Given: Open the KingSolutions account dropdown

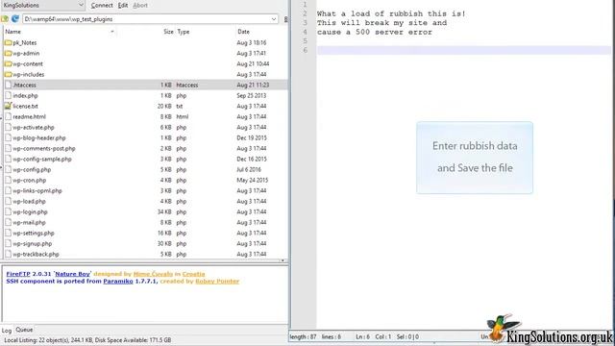Looking at the screenshot, I should tap(42, 6).
